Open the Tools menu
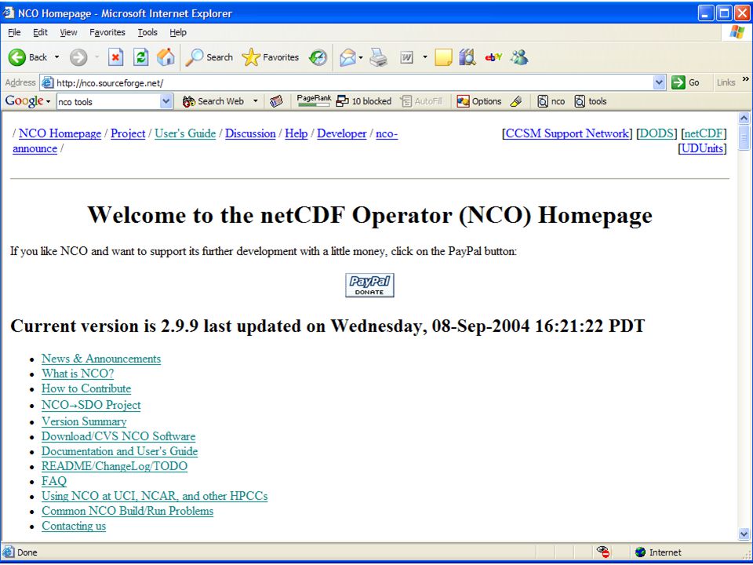This screenshot has width=753, height=565. coord(147,32)
